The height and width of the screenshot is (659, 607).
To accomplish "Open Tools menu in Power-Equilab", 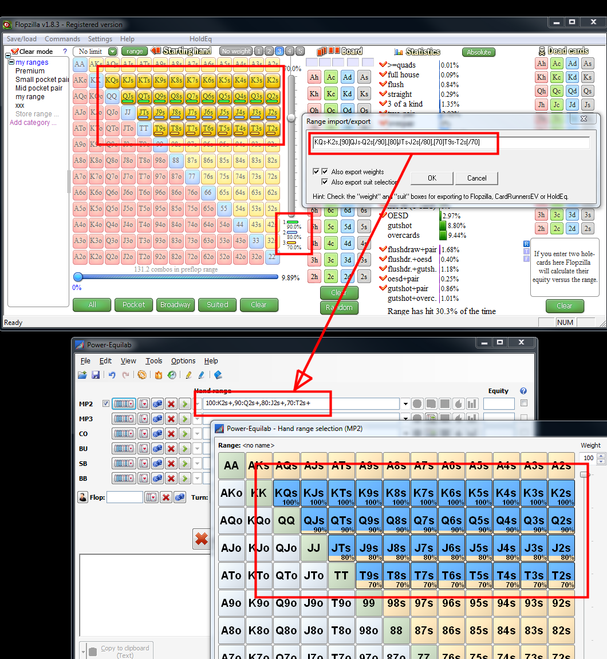I will click(153, 360).
